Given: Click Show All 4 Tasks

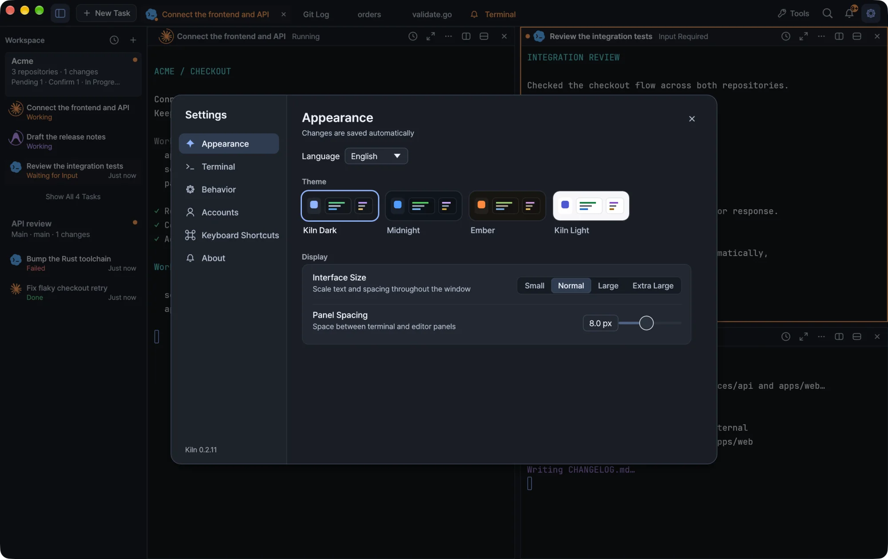Looking at the screenshot, I should point(73,196).
